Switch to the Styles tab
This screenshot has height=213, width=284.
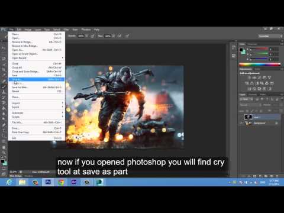[x=257, y=69]
